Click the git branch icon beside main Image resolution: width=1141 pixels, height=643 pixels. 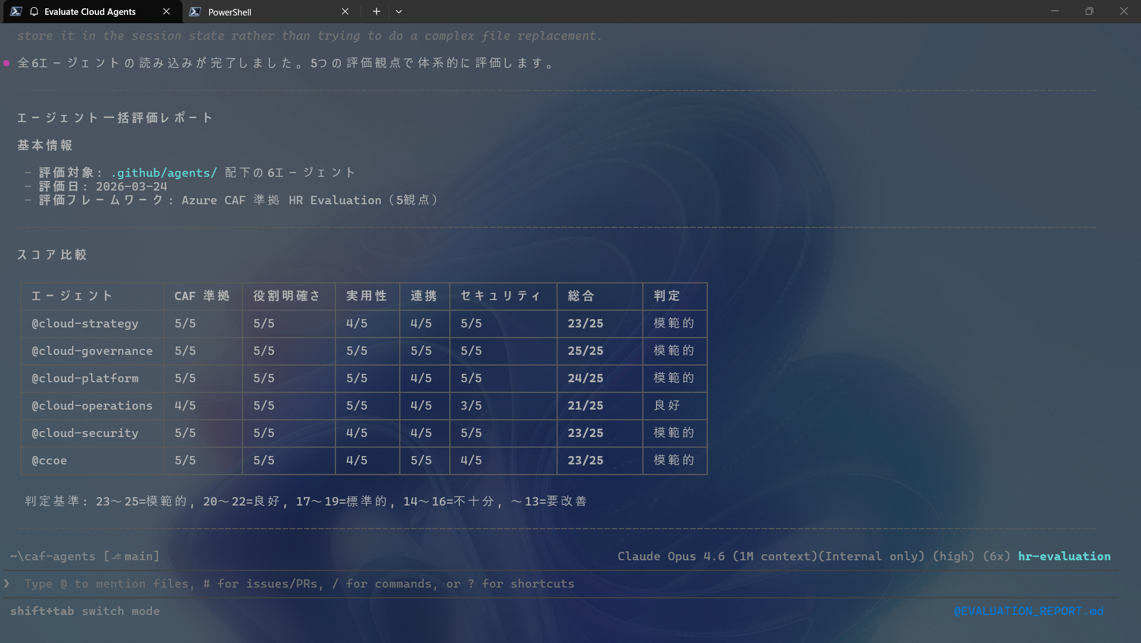117,556
